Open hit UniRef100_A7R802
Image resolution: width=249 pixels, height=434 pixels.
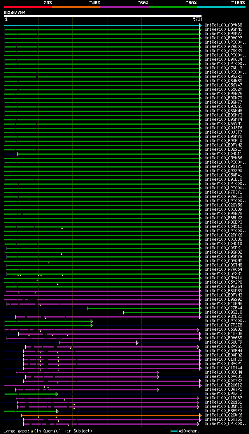pos(223,46)
